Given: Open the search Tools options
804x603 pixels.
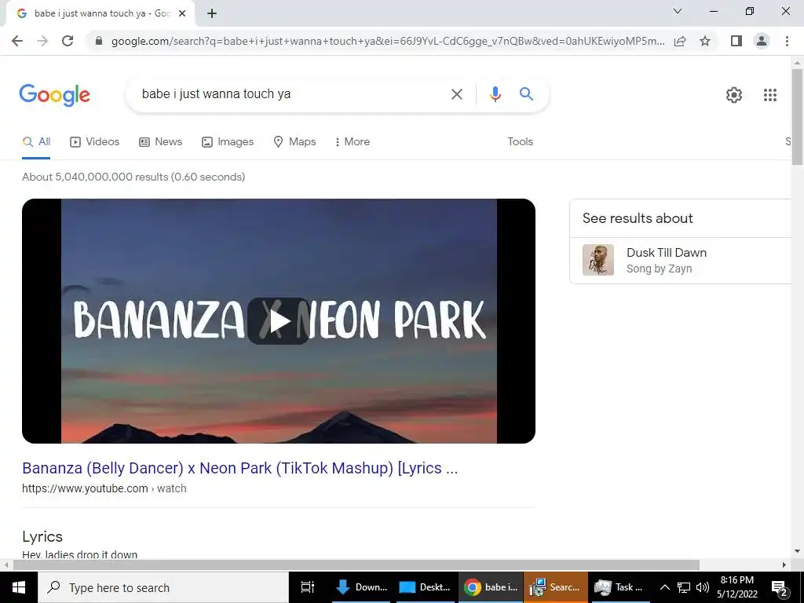Looking at the screenshot, I should tap(520, 142).
